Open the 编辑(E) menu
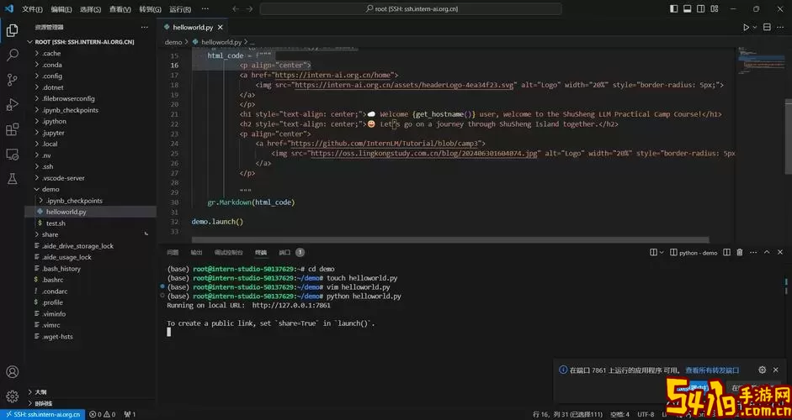The image size is (792, 420). pos(61,9)
